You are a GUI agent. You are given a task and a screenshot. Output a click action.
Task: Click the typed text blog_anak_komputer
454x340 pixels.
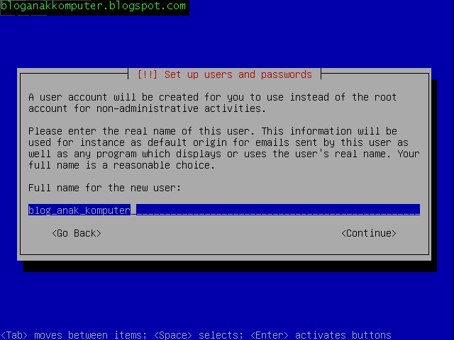(x=79, y=210)
